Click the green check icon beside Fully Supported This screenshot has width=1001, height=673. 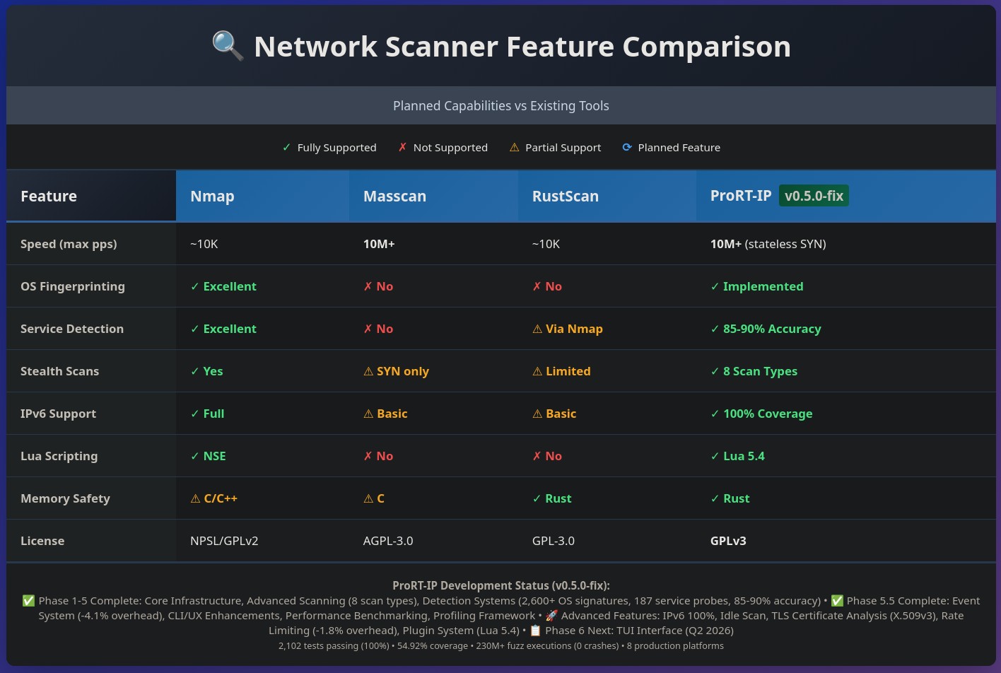(x=286, y=147)
